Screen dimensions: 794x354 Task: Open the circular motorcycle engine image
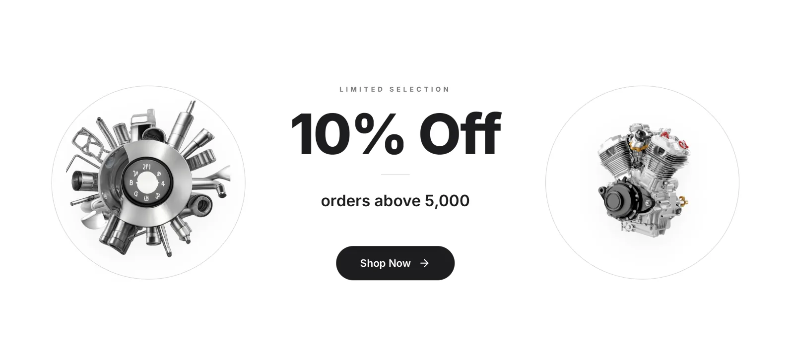click(x=642, y=182)
